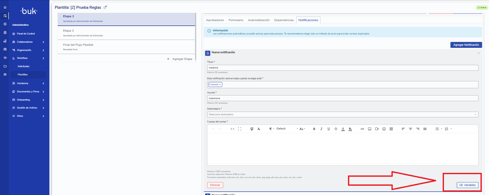Switch to the Formulario tab
The height and width of the screenshot is (195, 489).
236,20
